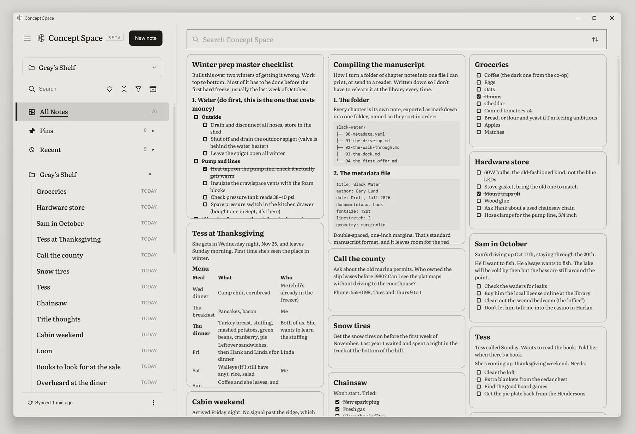Click the Concept Space logo icon
The width and height of the screenshot is (635, 434).
coord(41,38)
